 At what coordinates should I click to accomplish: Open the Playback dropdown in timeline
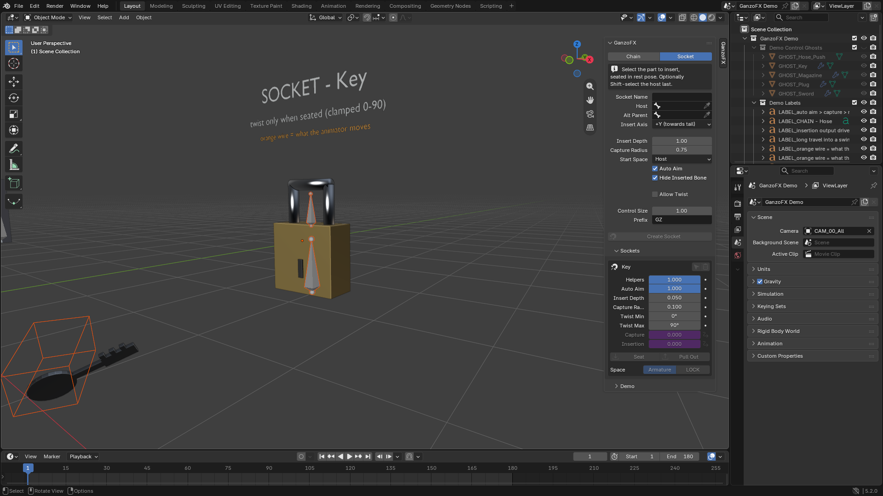pyautogui.click(x=83, y=457)
